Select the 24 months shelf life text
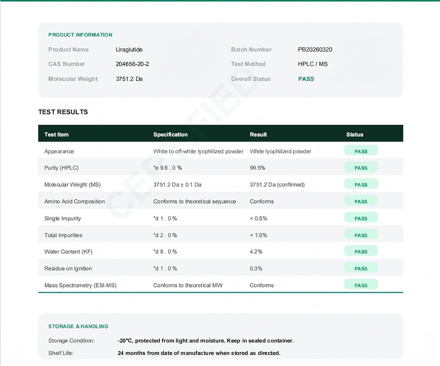440x366 pixels. click(x=199, y=353)
